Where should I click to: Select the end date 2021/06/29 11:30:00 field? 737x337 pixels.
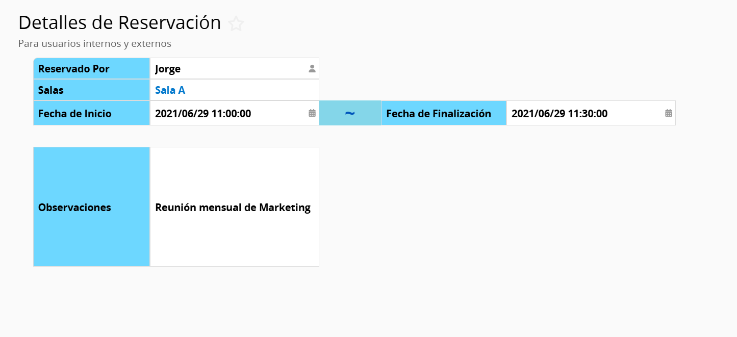tap(591, 113)
